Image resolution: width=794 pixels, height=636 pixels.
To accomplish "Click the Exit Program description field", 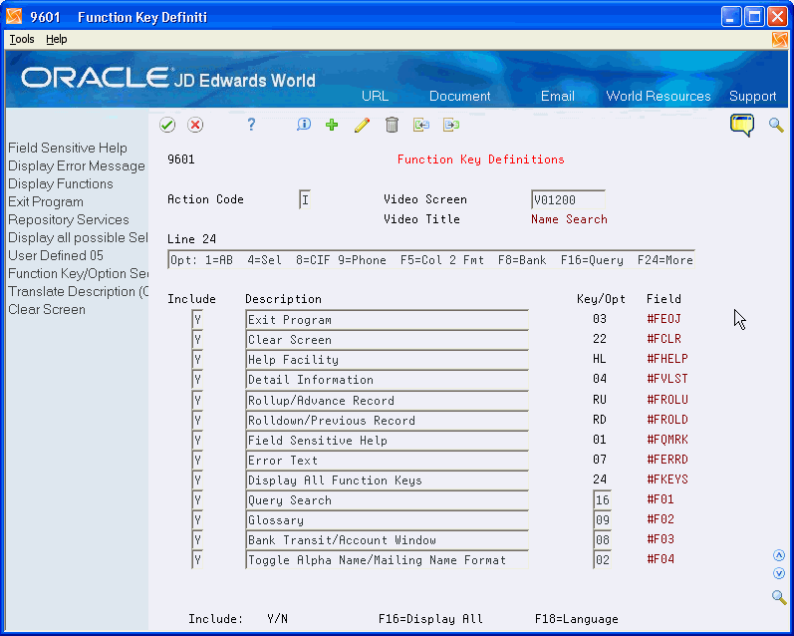I will coord(387,320).
